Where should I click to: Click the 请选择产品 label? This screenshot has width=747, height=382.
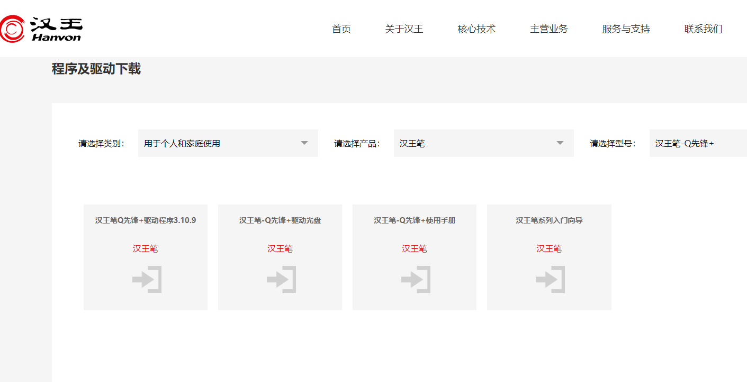tap(357, 143)
